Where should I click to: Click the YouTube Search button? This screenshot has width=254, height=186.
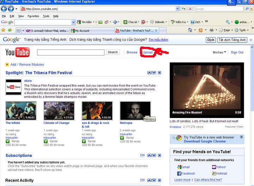[113, 52]
